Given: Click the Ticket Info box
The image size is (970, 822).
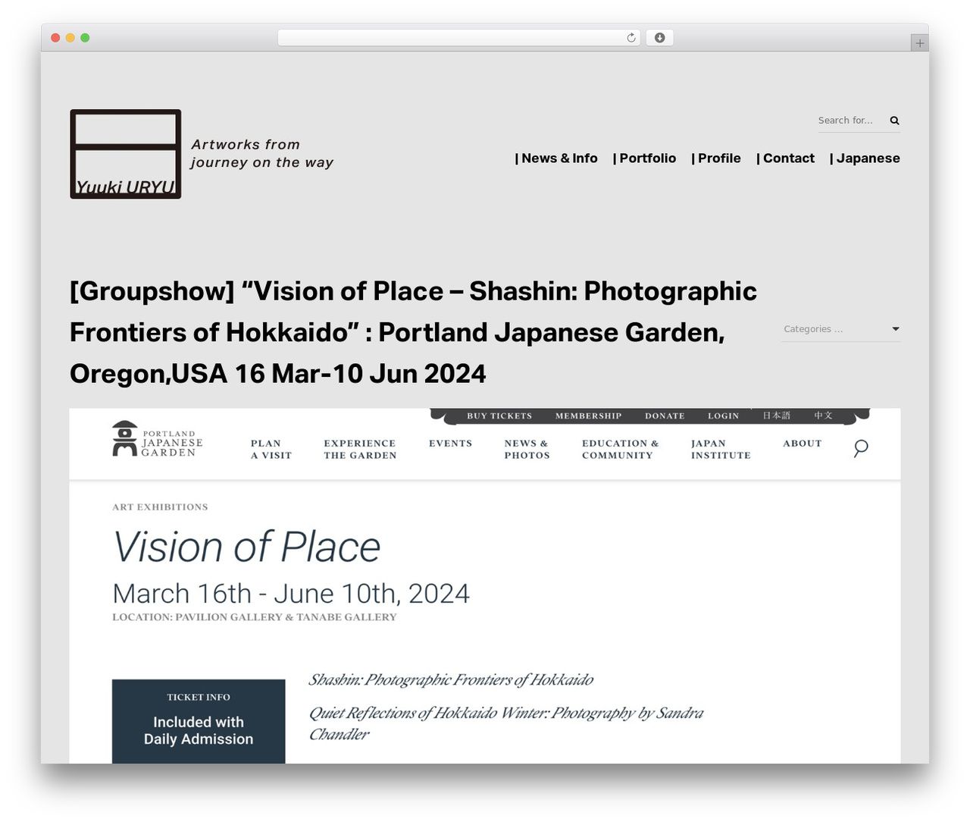Looking at the screenshot, I should point(199,721).
